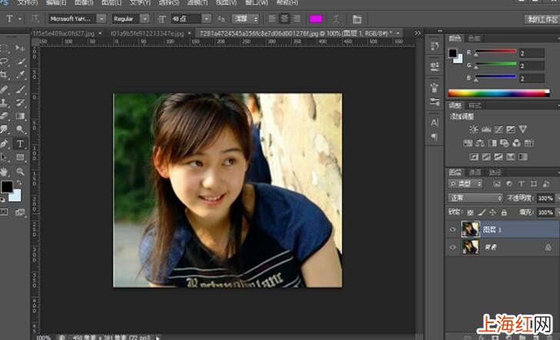Toggle type layer filter in Layers panel
Screen dimensions: 560x340
(521, 184)
